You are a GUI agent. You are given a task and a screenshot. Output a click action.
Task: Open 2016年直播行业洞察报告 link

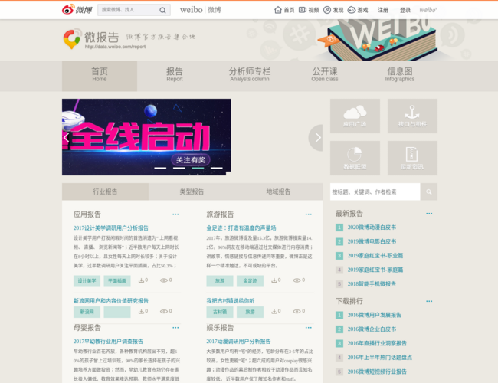[x=377, y=343]
